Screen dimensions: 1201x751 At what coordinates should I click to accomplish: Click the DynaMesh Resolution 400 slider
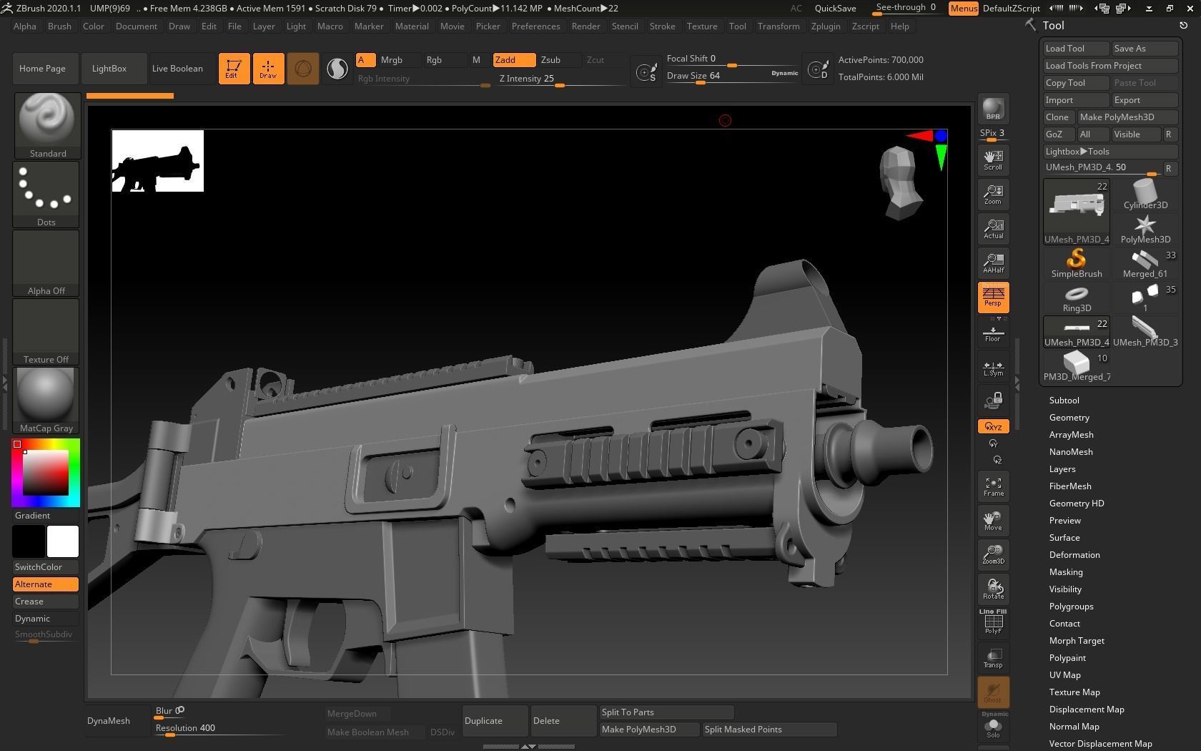click(220, 729)
